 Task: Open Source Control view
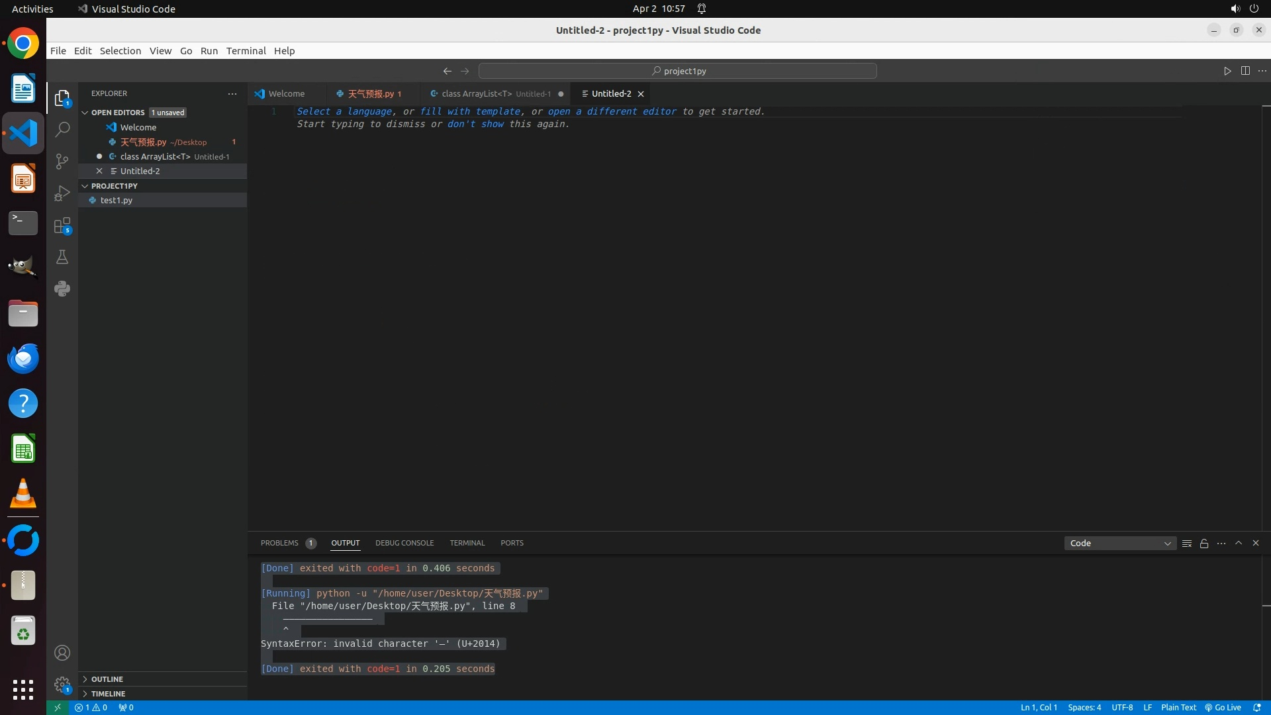coord(62,162)
